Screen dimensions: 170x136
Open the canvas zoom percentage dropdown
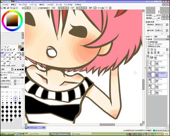pos(59,8)
